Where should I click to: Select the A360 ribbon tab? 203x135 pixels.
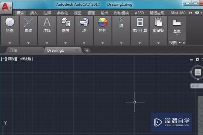[139, 13]
